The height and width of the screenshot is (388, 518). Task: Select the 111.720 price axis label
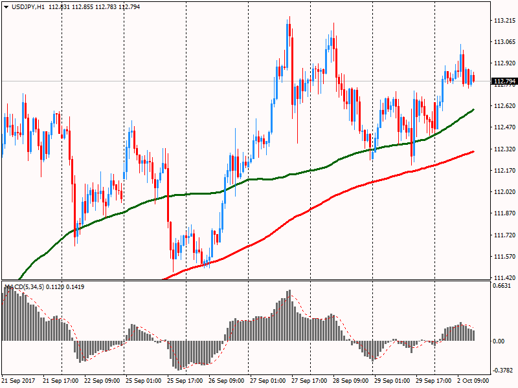click(504, 235)
